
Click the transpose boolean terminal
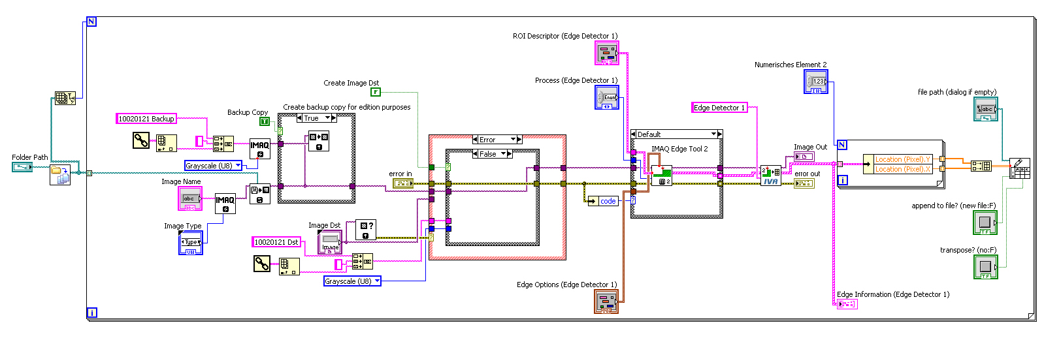coord(985,267)
